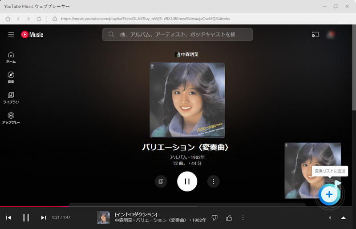The width and height of the screenshot is (356, 229).
Task: Click the 0:21 / 1:47 time display
Action: 61,217
